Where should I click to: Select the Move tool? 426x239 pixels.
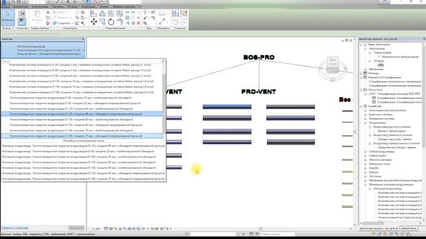click(94, 22)
